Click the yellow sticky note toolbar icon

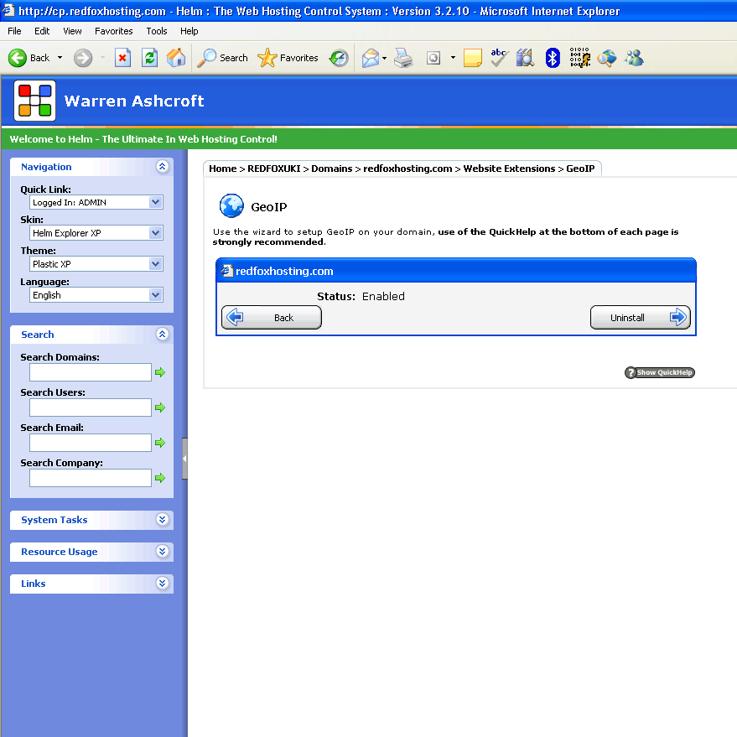(472, 58)
